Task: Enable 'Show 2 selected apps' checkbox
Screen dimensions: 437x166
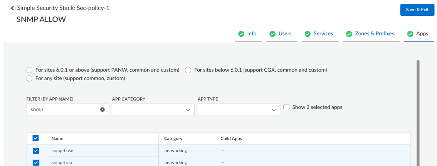Action: click(286, 107)
